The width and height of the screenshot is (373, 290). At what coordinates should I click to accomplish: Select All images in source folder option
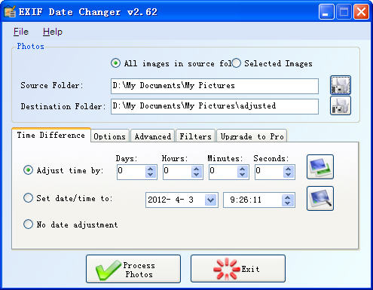[115, 63]
